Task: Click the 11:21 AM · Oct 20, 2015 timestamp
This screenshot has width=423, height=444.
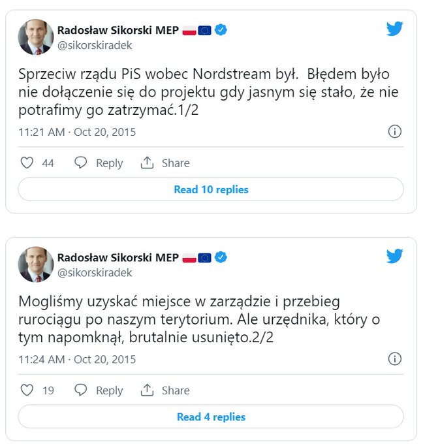Action: point(77,132)
